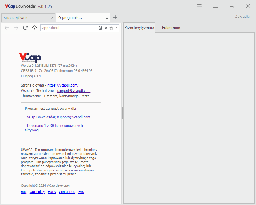Click 'Copyright © 2024 VCap-developer' text
The height and width of the screenshot is (205, 256).
tap(45, 185)
